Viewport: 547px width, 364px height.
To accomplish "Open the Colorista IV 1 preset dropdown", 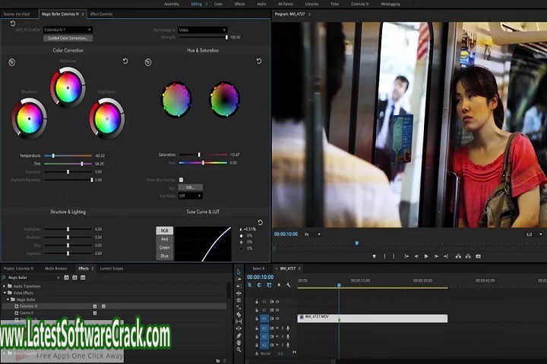I will point(68,30).
